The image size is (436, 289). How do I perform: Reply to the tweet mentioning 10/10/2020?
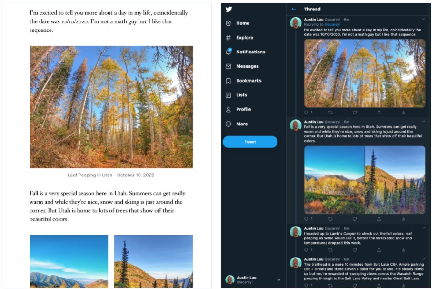pos(307,112)
